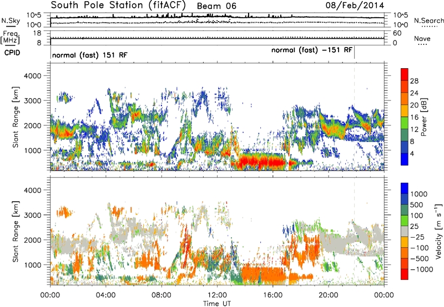Click the gray swatch in the Velocity colorbar
This screenshot has height=307, width=444.
[x=405, y=231]
